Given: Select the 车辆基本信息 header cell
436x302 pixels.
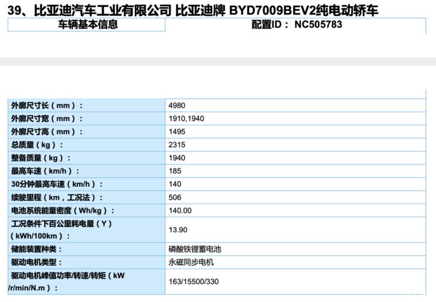Looking at the screenshot, I should 87,25.
